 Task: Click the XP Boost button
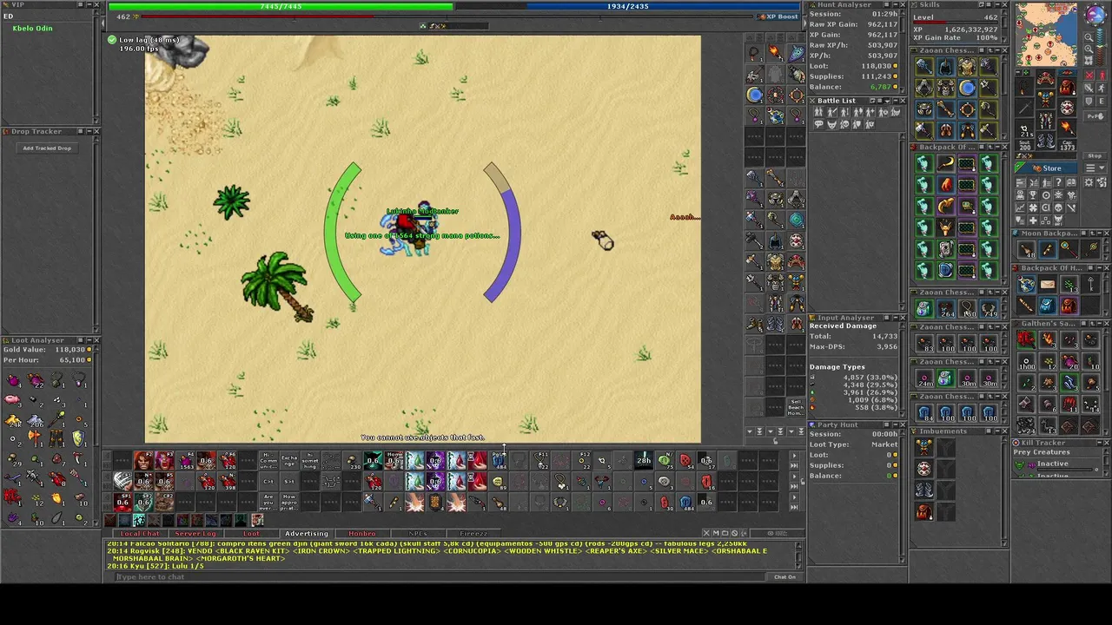pos(778,16)
